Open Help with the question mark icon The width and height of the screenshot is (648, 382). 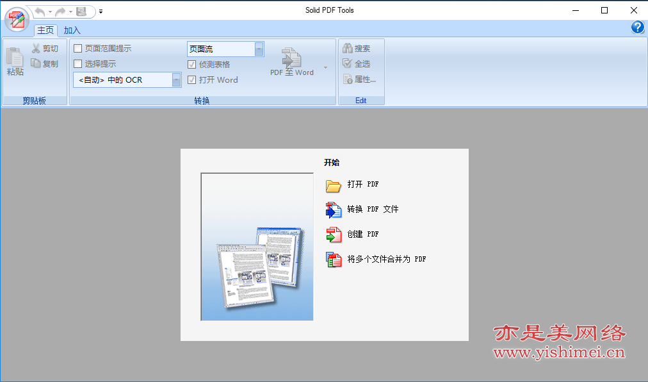[x=638, y=28]
